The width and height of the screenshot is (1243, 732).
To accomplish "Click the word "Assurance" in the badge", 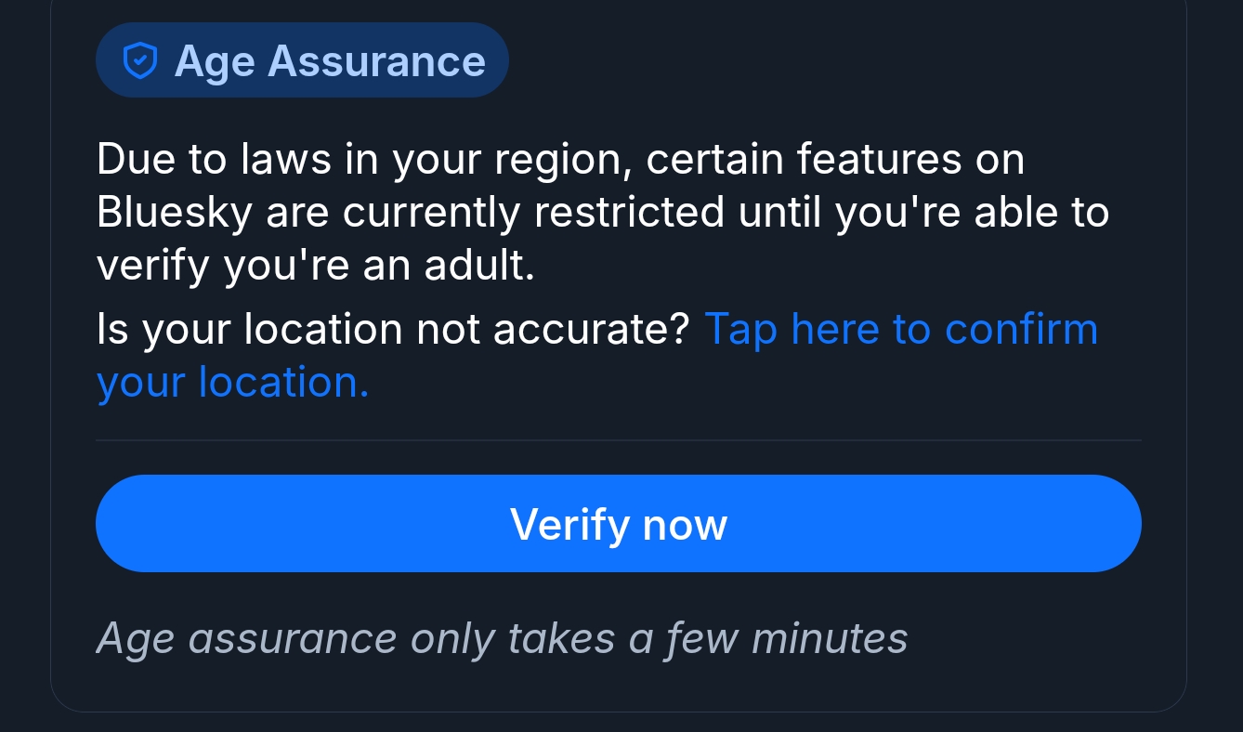I will 376,61.
